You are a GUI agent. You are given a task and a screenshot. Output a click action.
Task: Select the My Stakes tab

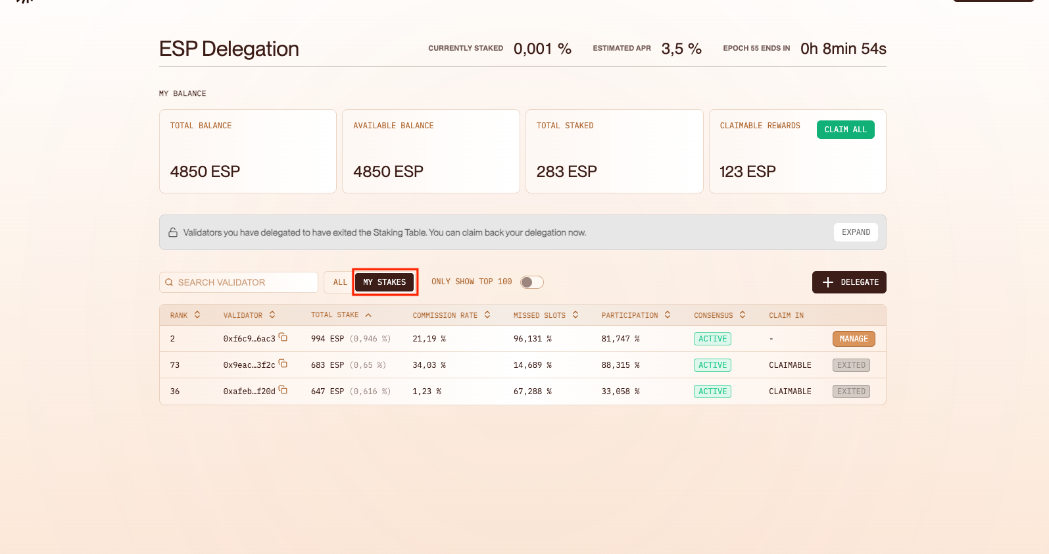point(385,282)
